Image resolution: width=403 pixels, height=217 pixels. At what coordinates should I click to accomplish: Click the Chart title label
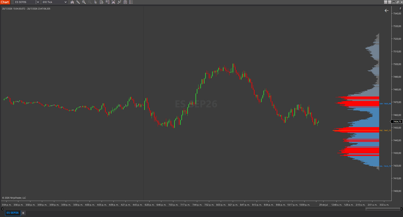5,2
